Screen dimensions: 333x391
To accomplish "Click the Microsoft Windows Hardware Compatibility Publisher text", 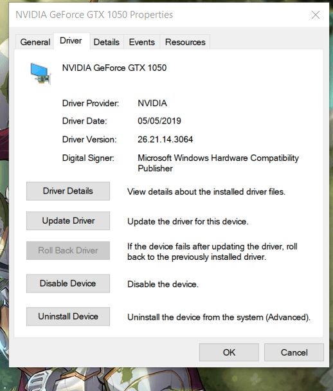I will point(218,163).
